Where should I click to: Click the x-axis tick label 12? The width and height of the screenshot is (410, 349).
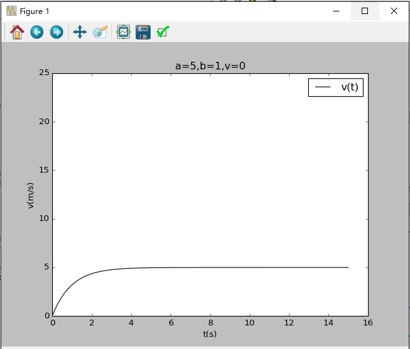(x=289, y=323)
